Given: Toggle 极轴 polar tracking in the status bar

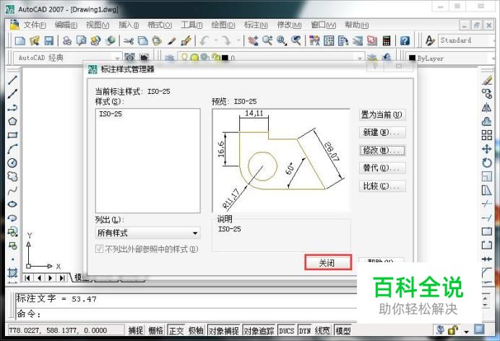Looking at the screenshot, I should point(196,331).
